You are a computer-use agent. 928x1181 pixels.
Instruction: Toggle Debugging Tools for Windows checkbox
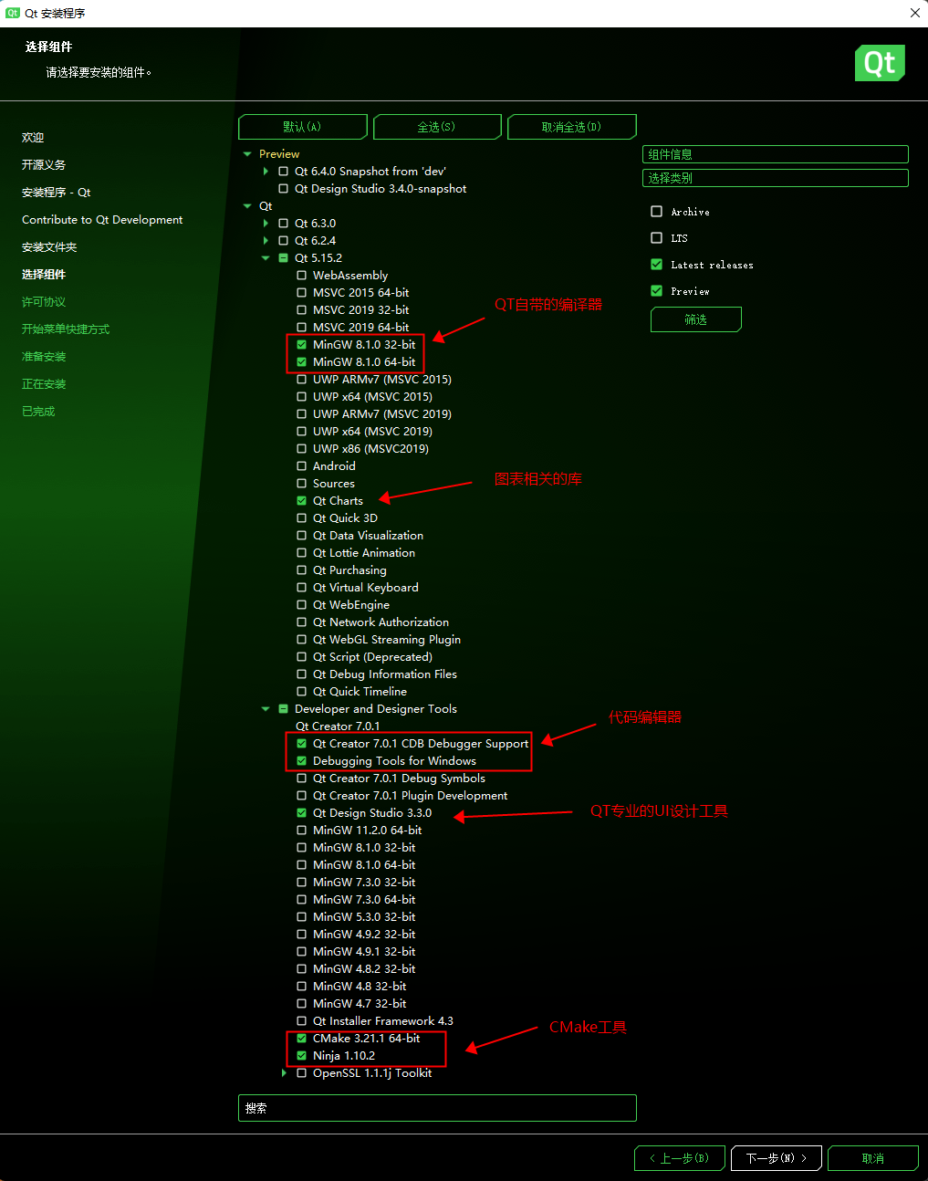point(301,761)
